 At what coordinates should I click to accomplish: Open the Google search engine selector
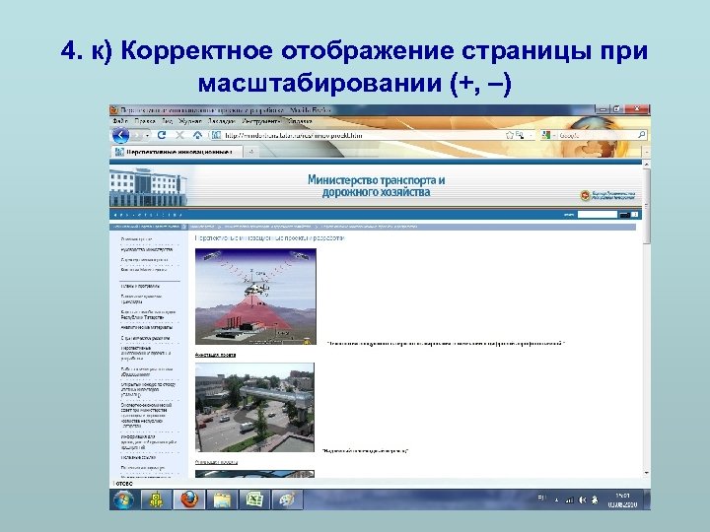point(548,135)
